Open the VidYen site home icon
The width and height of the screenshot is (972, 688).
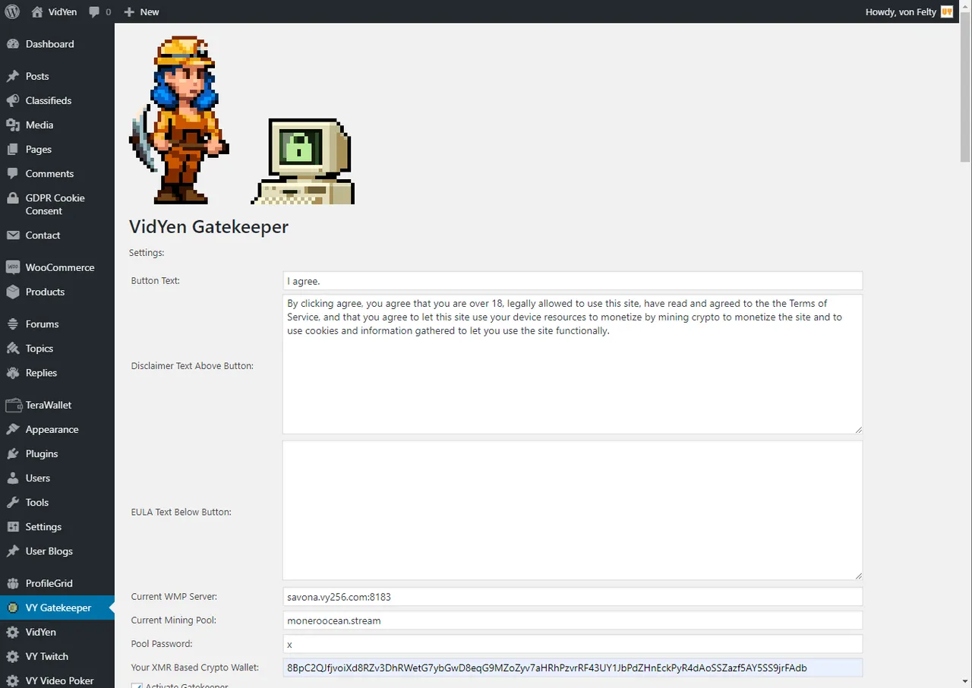click(x=37, y=11)
